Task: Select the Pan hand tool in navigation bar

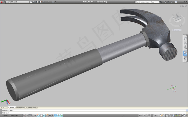Action: click(185, 44)
